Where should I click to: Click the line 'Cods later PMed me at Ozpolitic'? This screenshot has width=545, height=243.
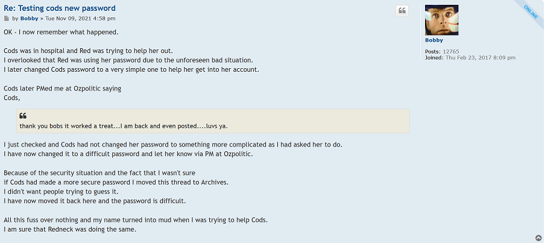[x=62, y=89]
